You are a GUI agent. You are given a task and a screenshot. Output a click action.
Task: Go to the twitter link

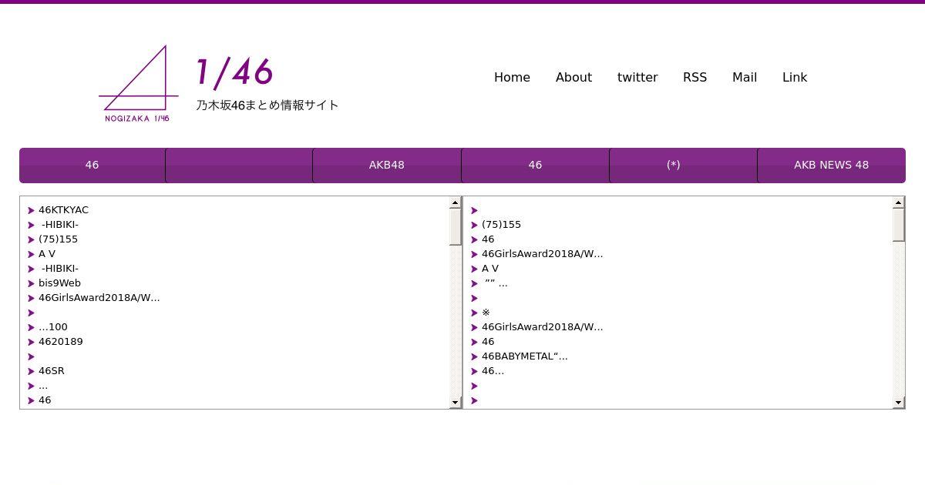tap(637, 77)
